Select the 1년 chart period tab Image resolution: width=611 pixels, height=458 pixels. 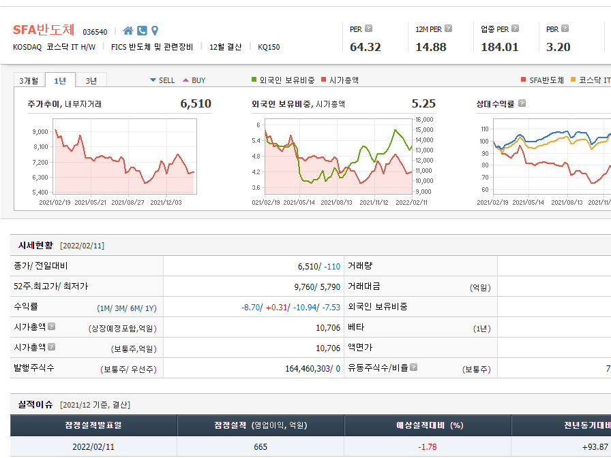coord(61,80)
